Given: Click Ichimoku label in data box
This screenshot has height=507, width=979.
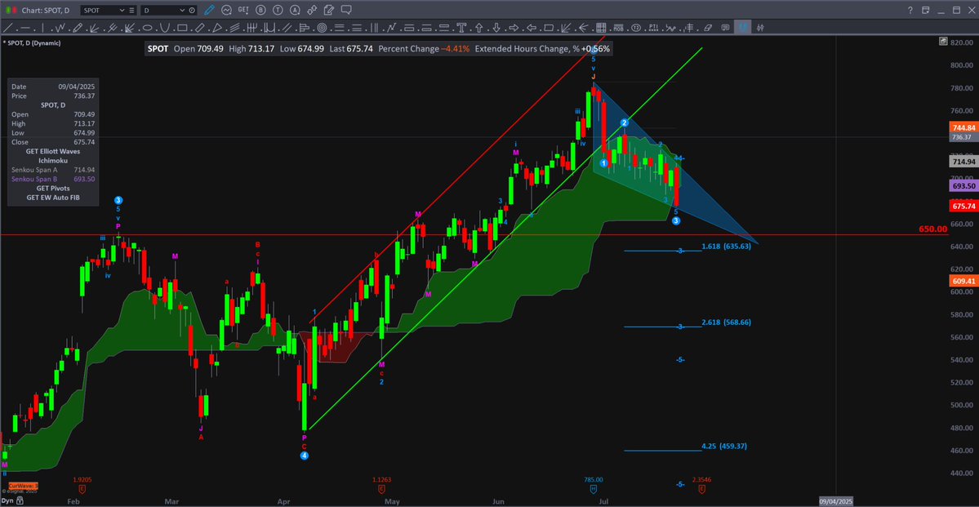Looking at the screenshot, I should (x=51, y=160).
